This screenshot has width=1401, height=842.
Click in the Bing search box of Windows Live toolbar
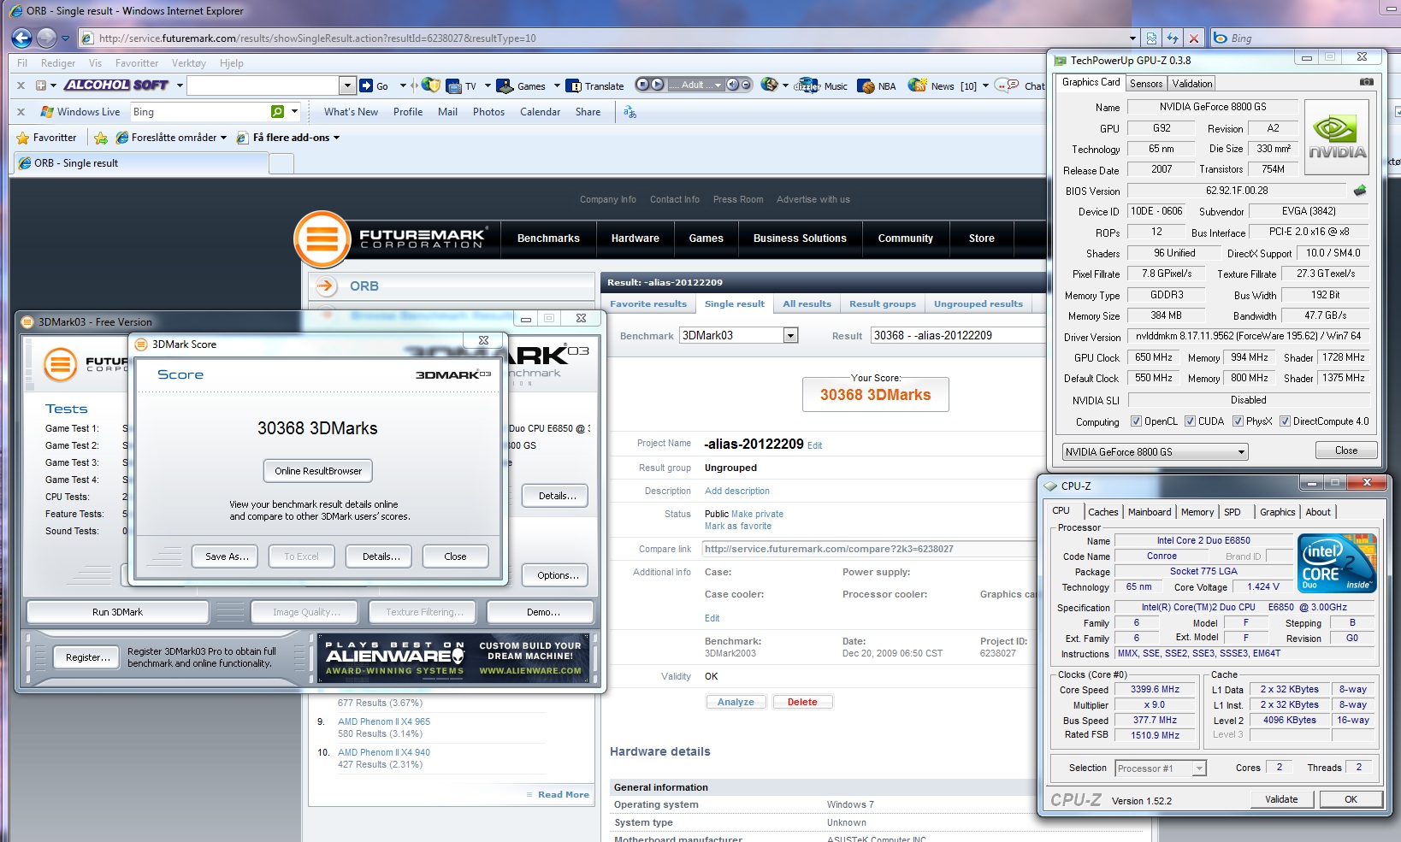[199, 111]
